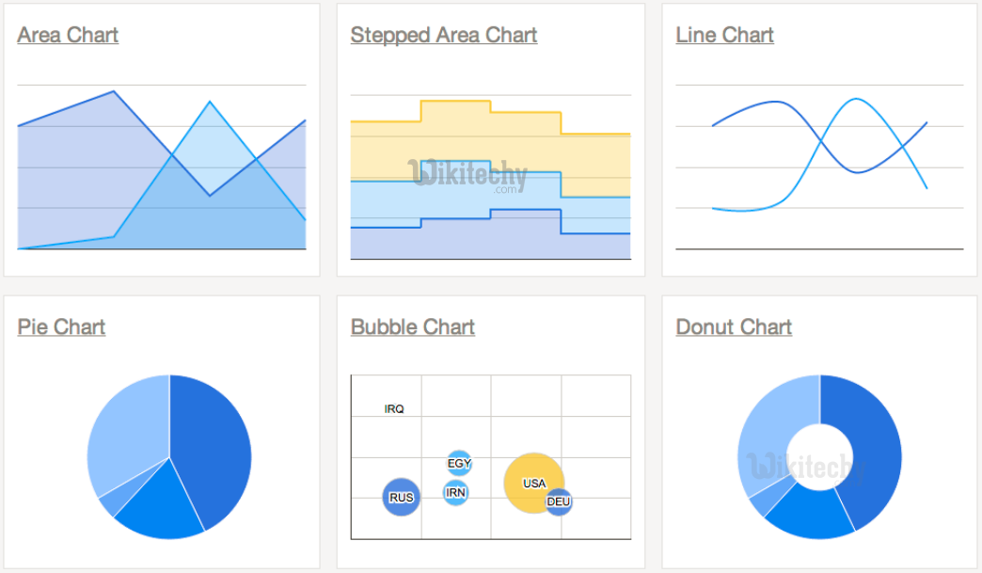Open the Bubble Chart link

click(x=412, y=326)
